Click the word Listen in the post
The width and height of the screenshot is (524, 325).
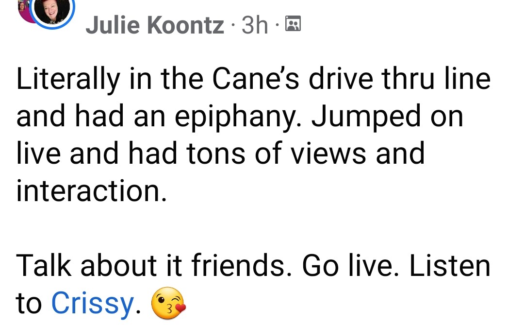450,265
